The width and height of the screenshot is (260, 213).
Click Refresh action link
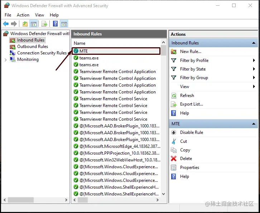(x=187, y=96)
